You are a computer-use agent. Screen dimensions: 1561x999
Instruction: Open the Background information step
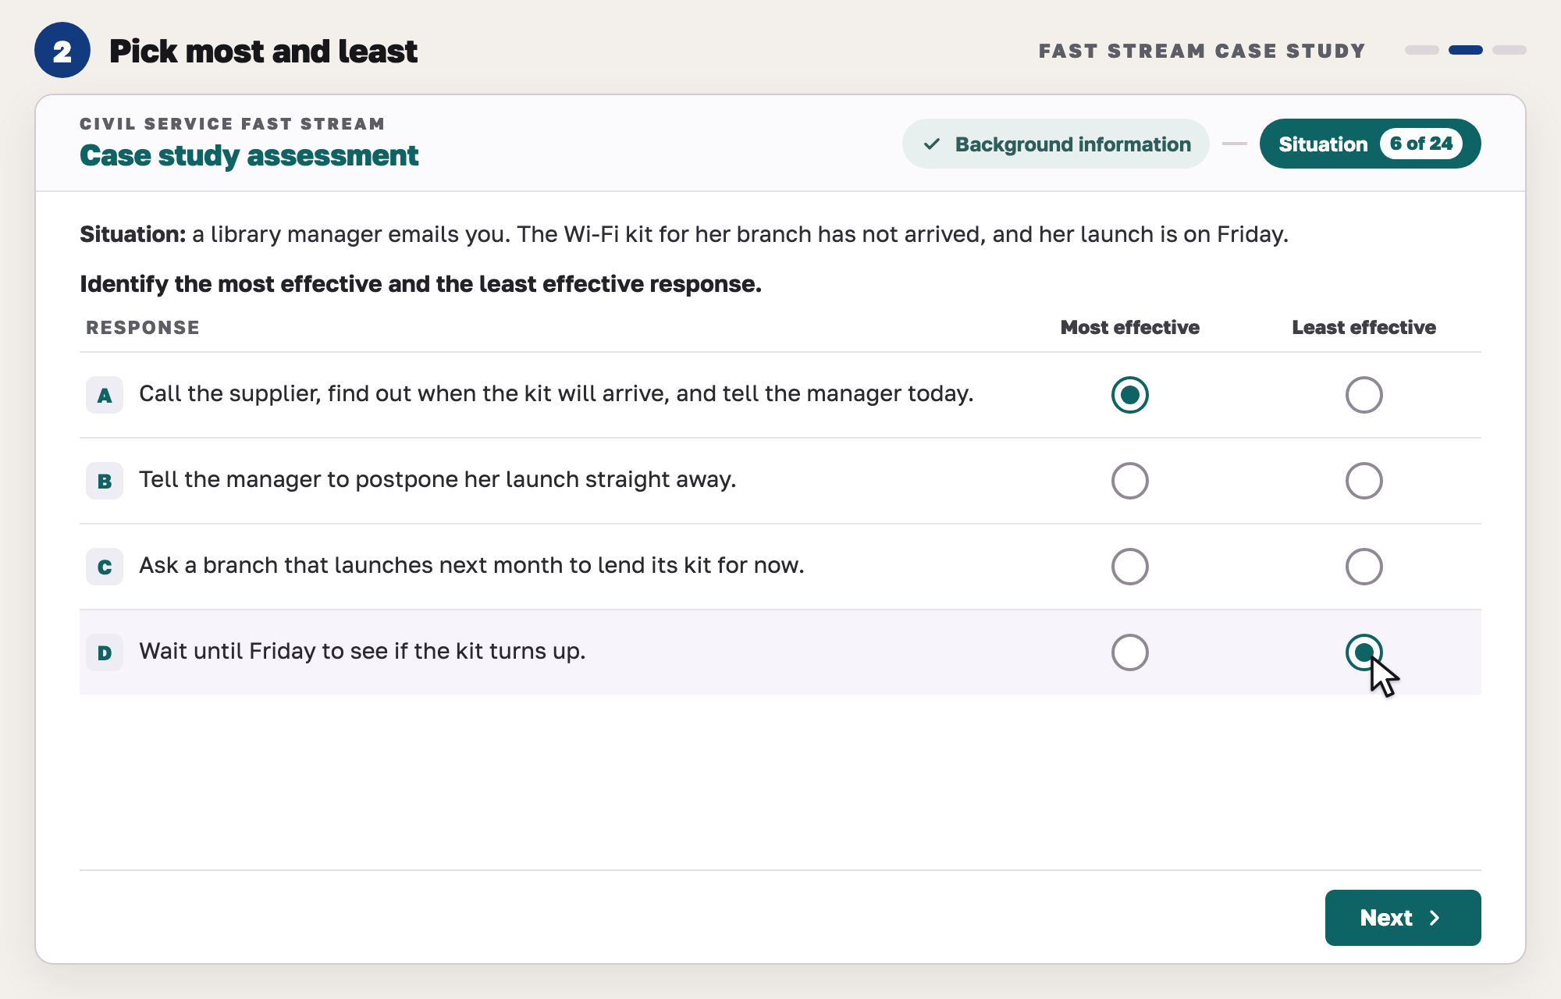pos(1055,144)
